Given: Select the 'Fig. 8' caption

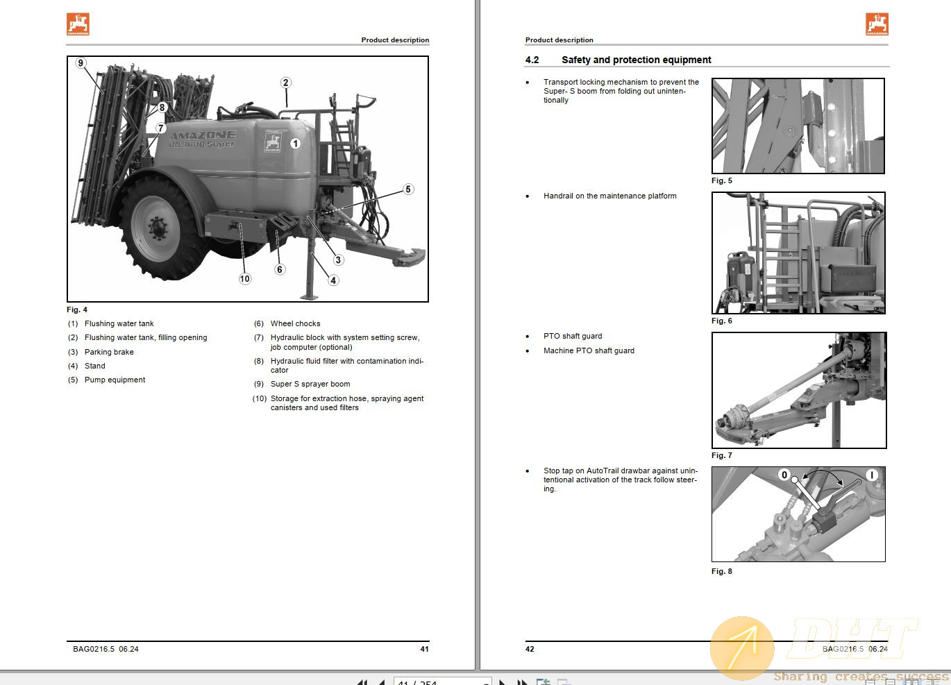Looking at the screenshot, I should (x=722, y=571).
